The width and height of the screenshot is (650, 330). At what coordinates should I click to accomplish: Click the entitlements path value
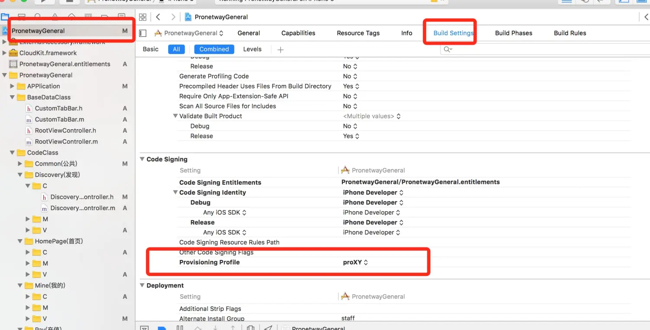(x=421, y=182)
